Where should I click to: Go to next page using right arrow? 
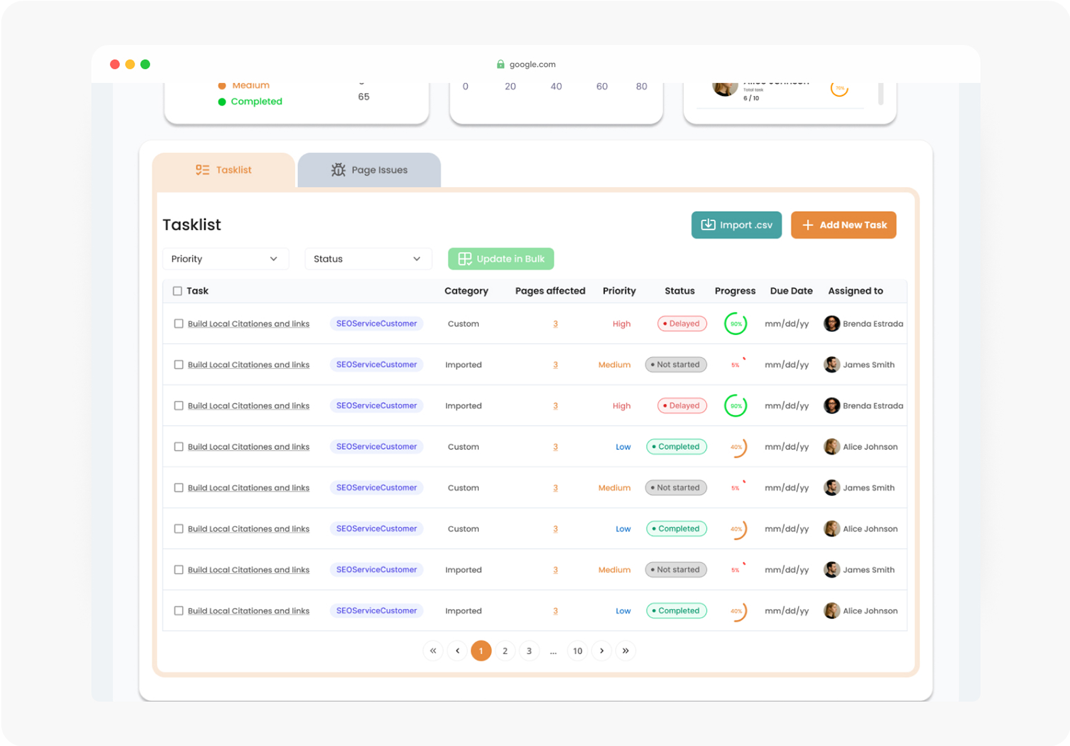601,650
